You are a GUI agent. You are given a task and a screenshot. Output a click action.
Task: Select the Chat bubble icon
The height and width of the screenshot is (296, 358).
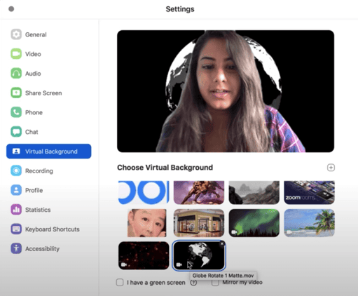click(x=16, y=132)
